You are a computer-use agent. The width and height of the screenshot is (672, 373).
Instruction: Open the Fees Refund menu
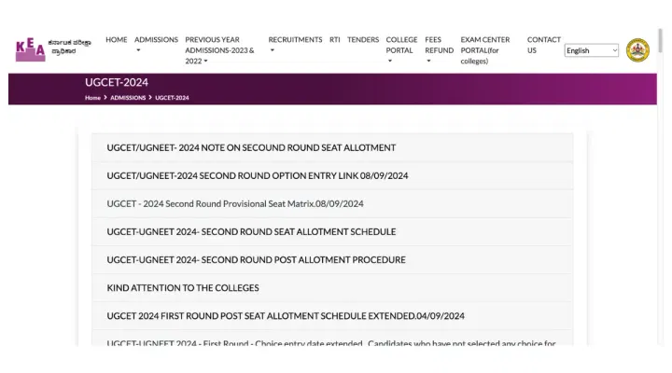[x=439, y=50]
